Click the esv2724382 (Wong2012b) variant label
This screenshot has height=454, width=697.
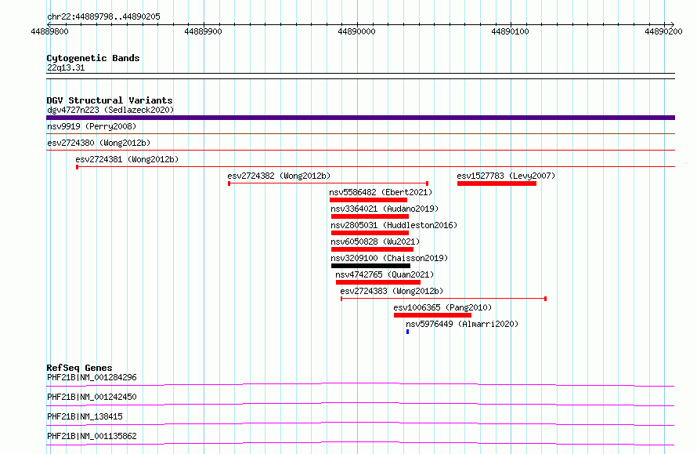(279, 176)
